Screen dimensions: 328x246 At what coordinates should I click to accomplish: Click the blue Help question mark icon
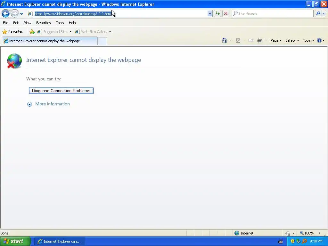[x=319, y=40]
